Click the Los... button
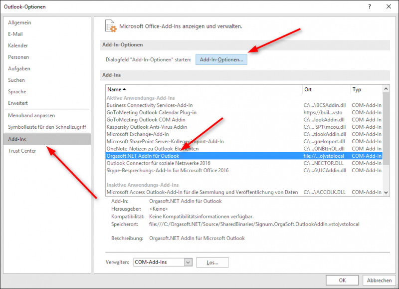Viewport: 399px width, 289px height. click(x=212, y=262)
